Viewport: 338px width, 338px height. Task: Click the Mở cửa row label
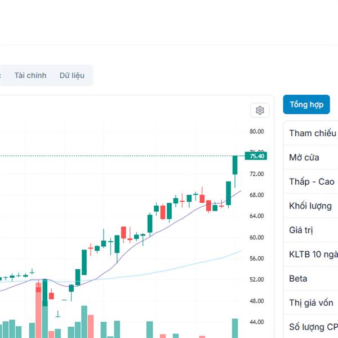(x=304, y=157)
